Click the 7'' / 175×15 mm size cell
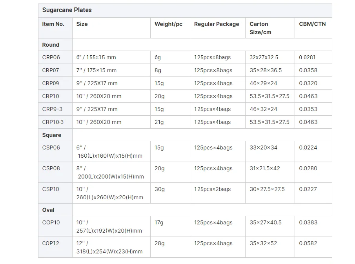 96,70
